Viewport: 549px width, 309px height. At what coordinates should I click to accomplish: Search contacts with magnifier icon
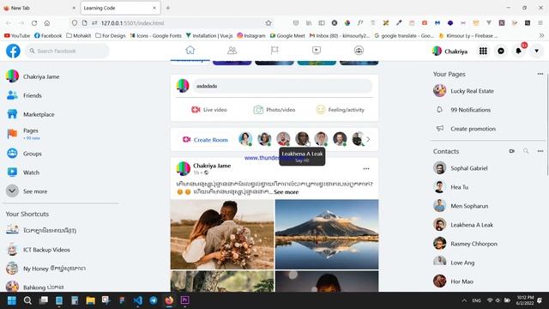click(x=526, y=151)
